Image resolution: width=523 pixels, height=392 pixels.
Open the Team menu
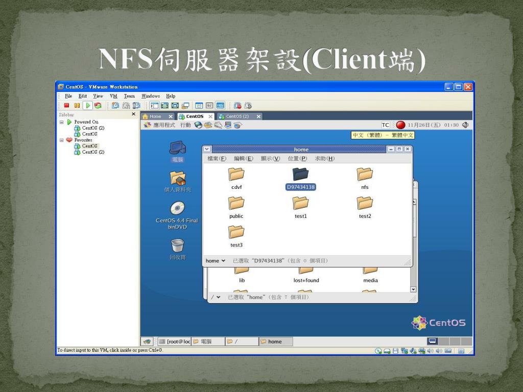[129, 96]
